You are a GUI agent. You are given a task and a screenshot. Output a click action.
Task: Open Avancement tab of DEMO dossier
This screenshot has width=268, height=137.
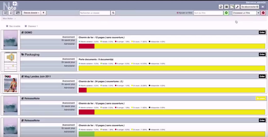click(68, 37)
